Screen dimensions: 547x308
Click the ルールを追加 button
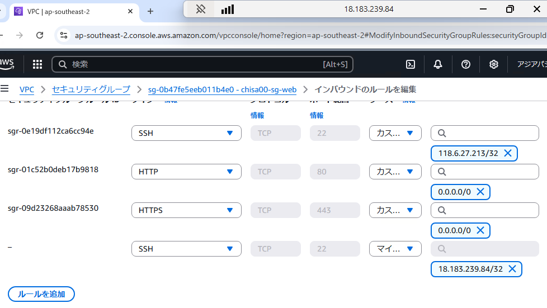[x=41, y=294]
